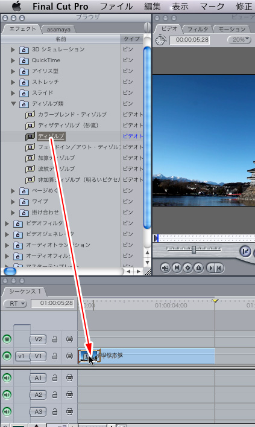This screenshot has width=255, height=427.
Task: Select the ディゾルブ transition item
Action: 51,136
